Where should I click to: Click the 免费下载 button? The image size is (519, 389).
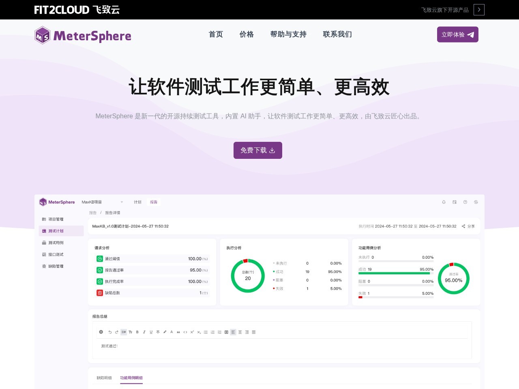(258, 150)
